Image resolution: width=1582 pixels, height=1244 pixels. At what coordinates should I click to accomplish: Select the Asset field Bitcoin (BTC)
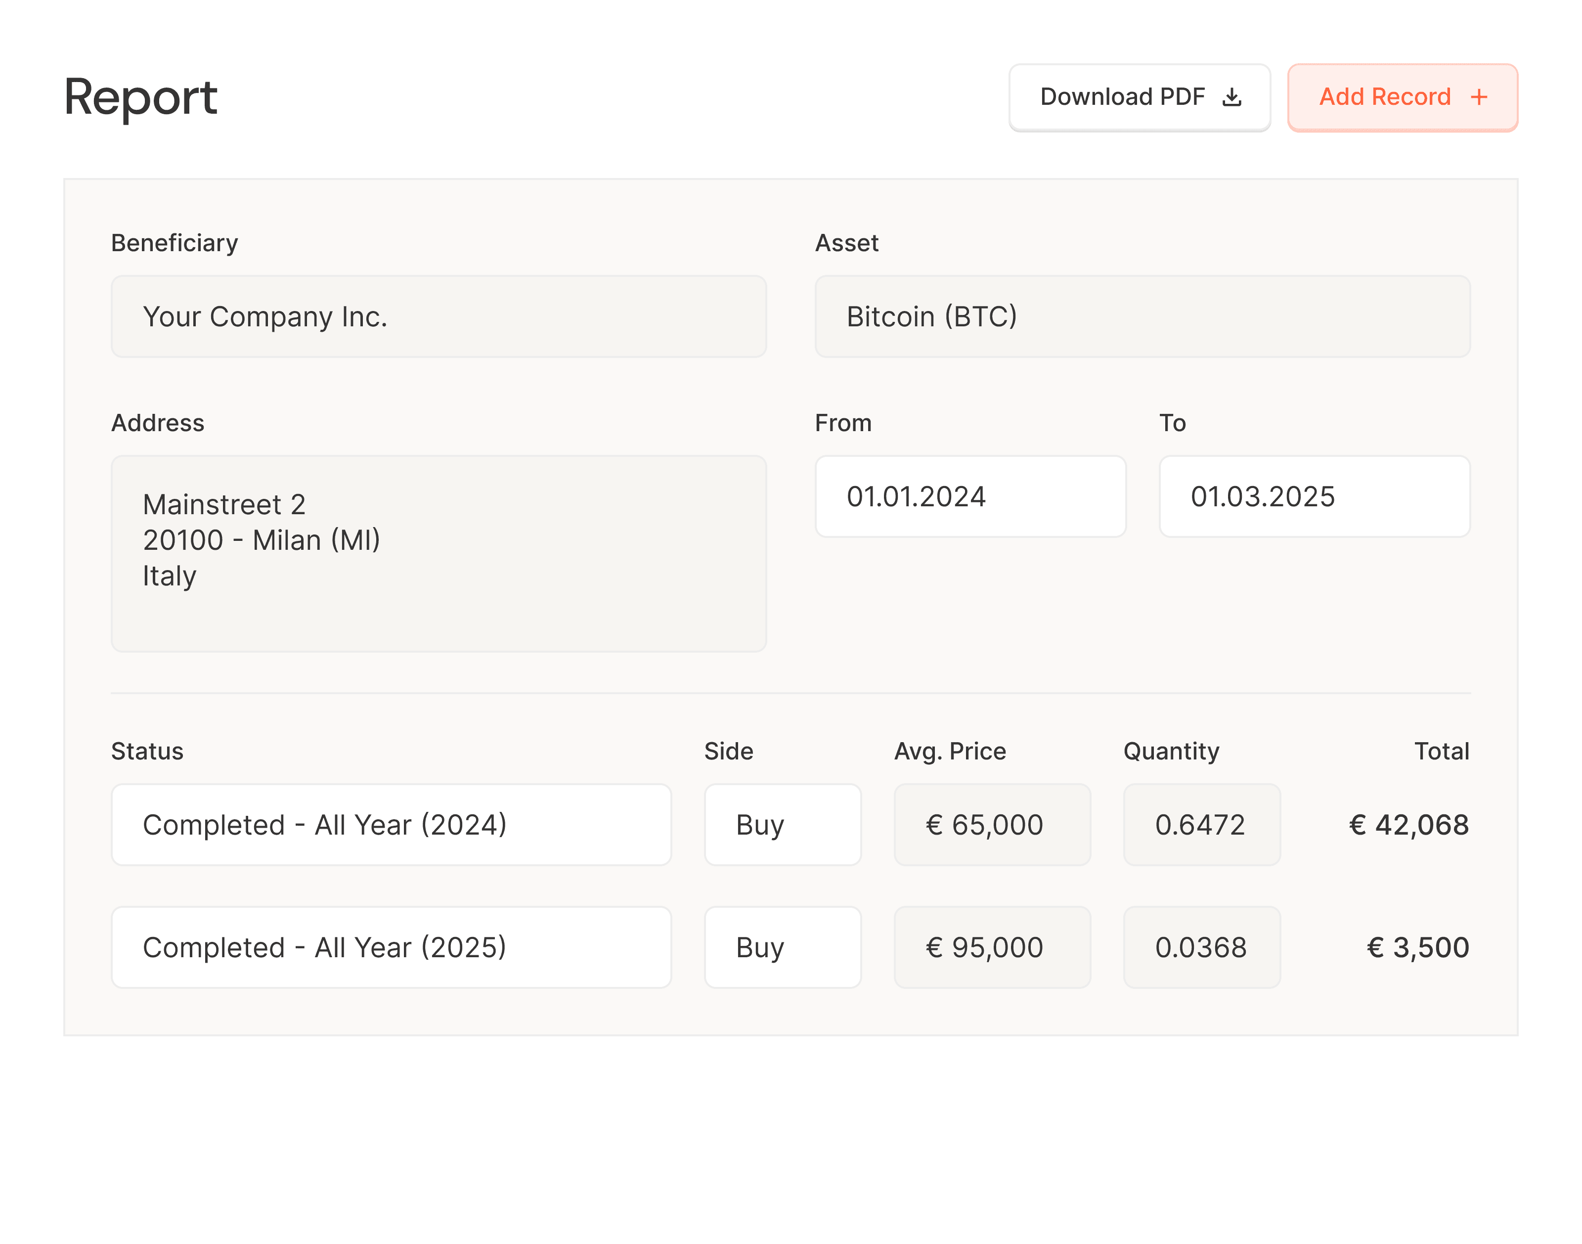pyautogui.click(x=1142, y=316)
